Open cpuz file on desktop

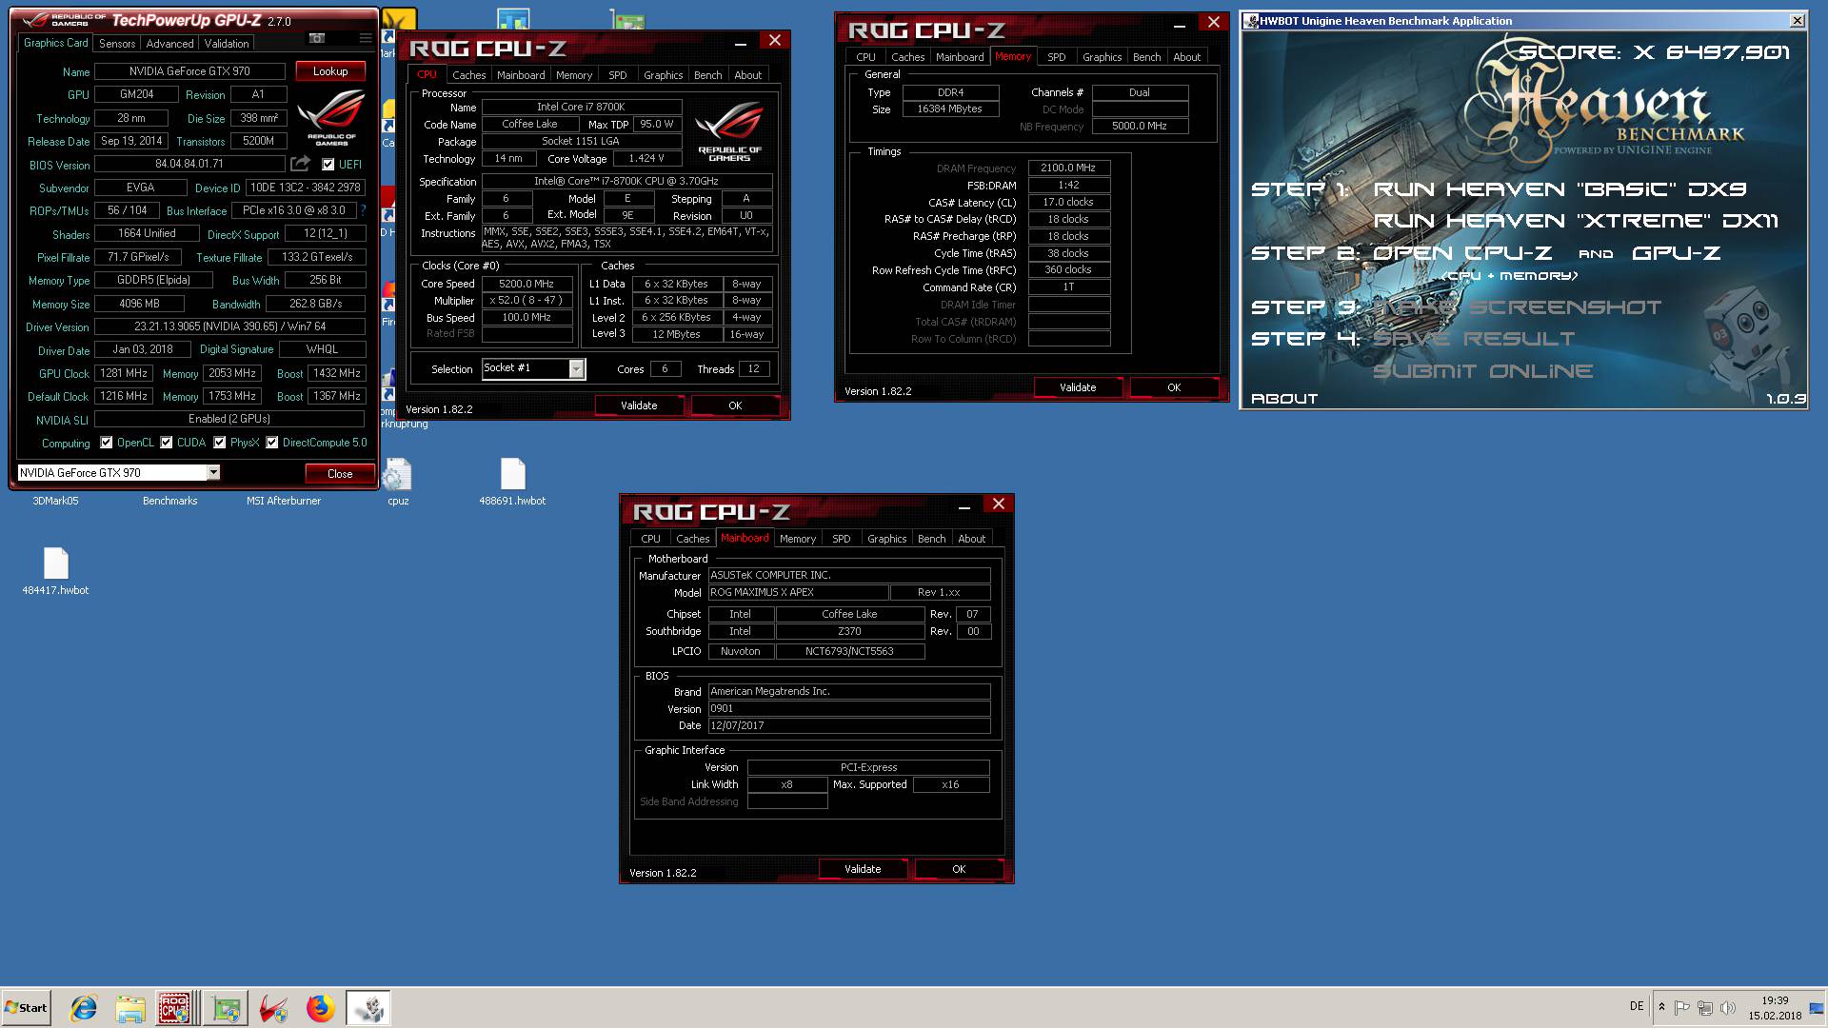pos(398,482)
